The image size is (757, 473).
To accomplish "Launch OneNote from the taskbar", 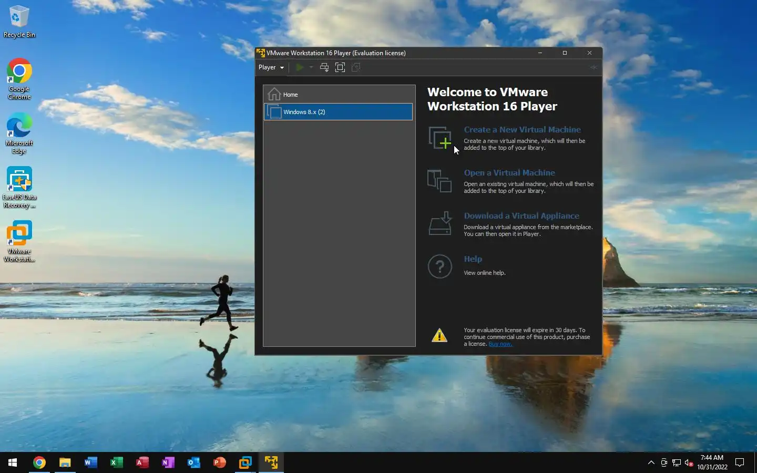I will [168, 462].
